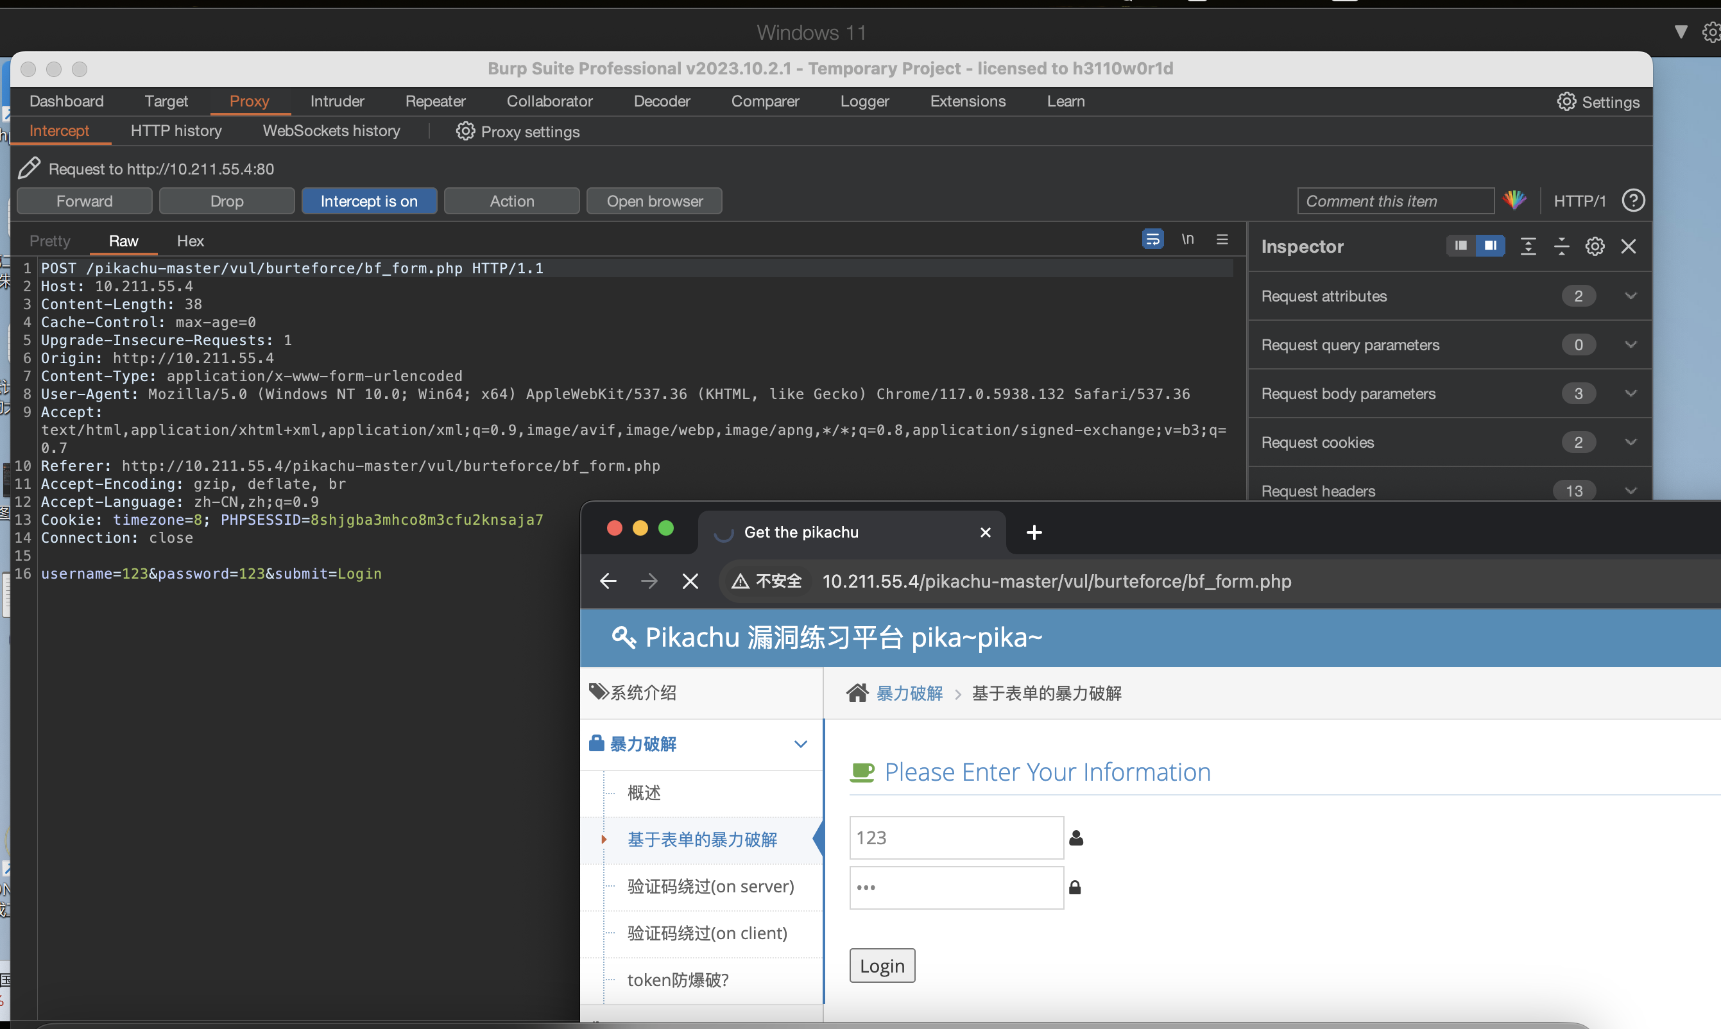Viewport: 1721px width, 1029px height.
Task: Toggle the Intercept is on button
Action: pos(369,201)
